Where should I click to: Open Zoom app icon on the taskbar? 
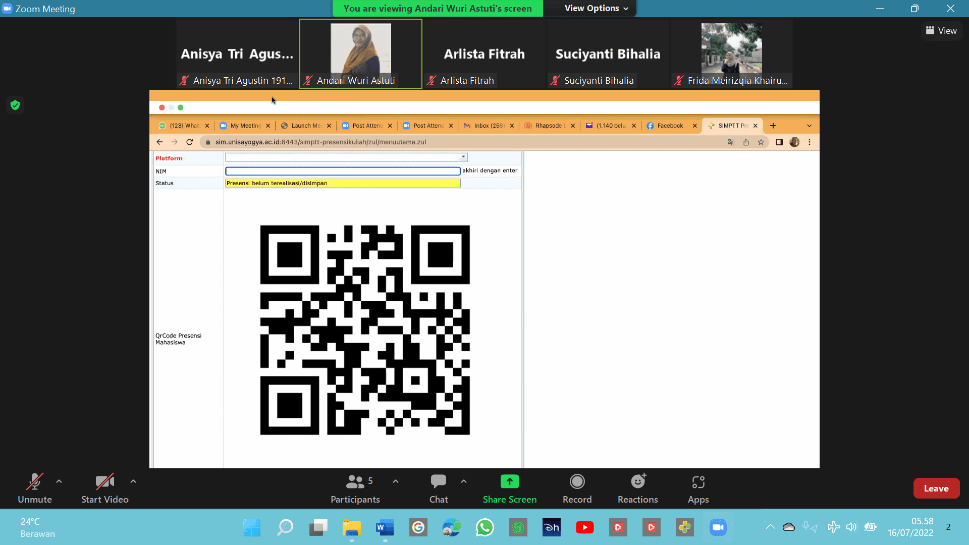click(x=718, y=528)
